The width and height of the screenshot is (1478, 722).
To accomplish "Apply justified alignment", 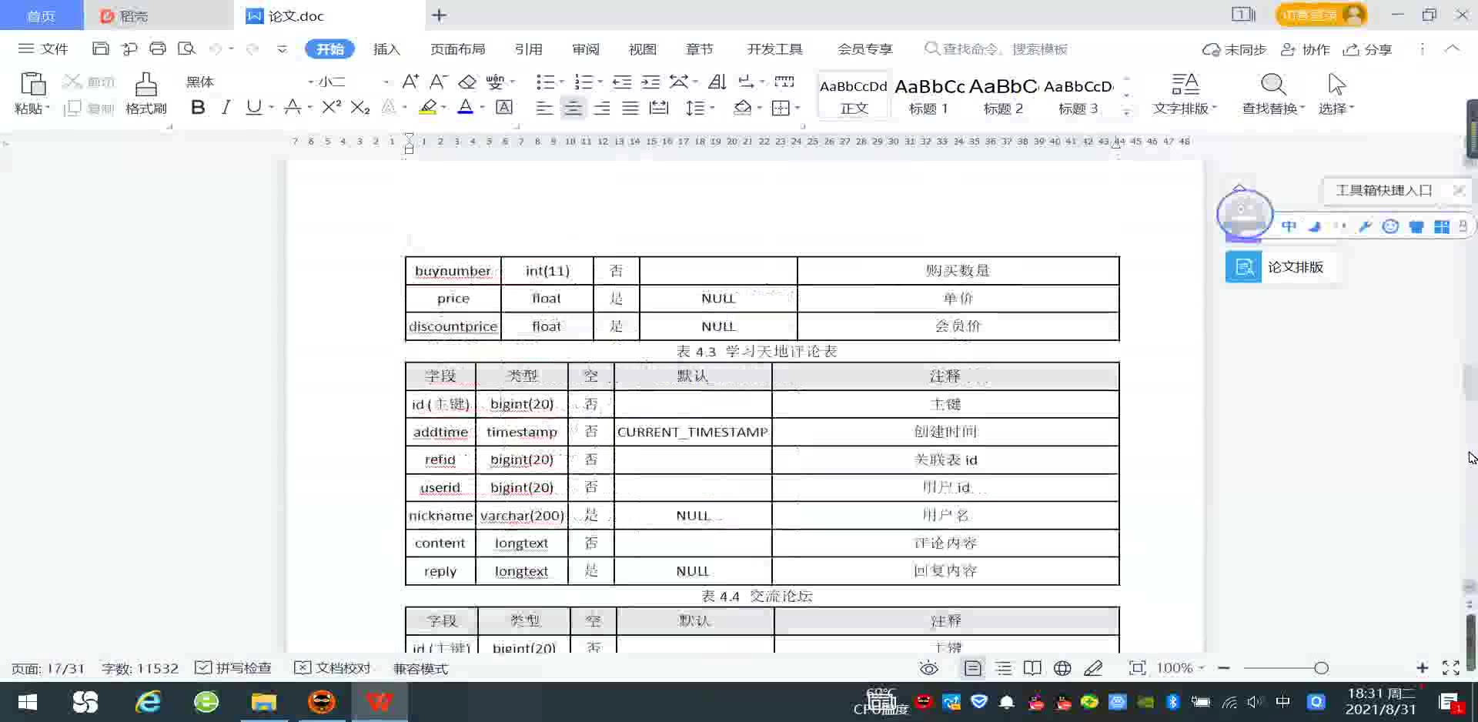I will 630,108.
